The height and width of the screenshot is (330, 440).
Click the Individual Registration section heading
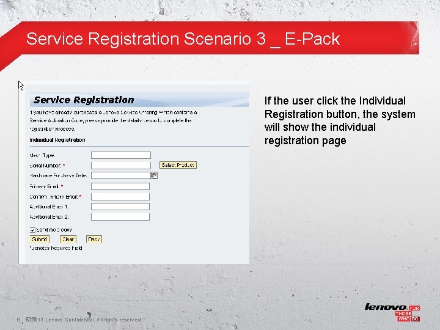coord(57,140)
